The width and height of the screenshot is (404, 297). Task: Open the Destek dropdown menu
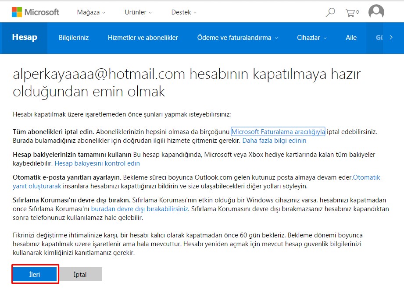click(184, 12)
